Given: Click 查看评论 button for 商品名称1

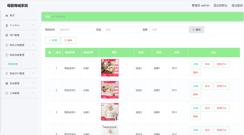Looking at the screenshot, I should click(x=221, y=64).
